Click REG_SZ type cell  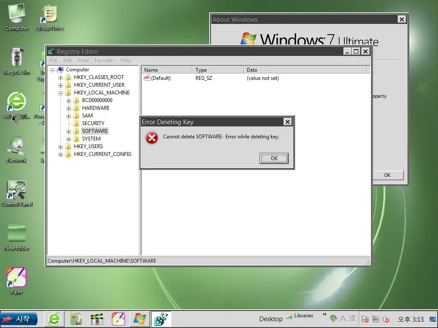[204, 78]
